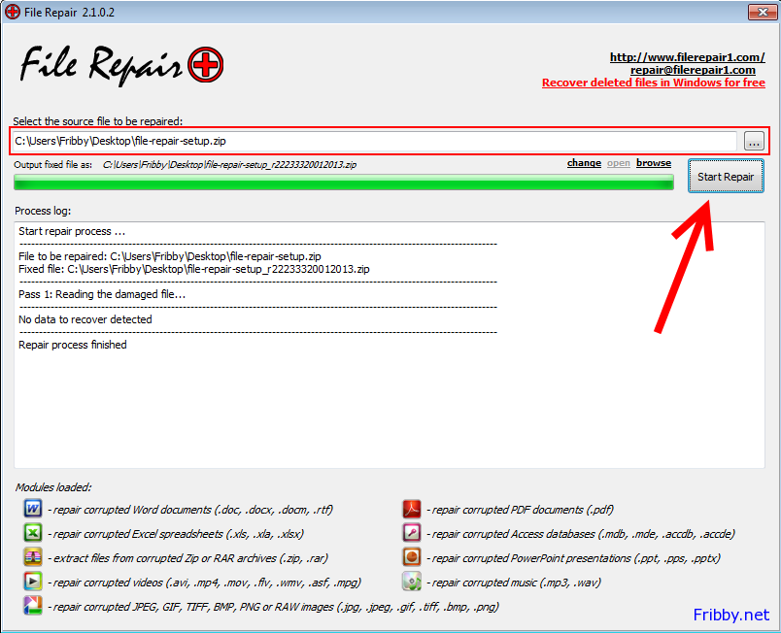Screen dimensions: 781x633
Task: Click the repair@filerepair1.com email link
Action: tap(693, 70)
